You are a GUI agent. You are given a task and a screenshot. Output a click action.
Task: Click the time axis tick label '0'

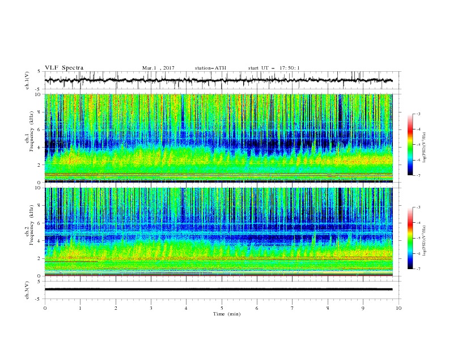click(x=45, y=308)
